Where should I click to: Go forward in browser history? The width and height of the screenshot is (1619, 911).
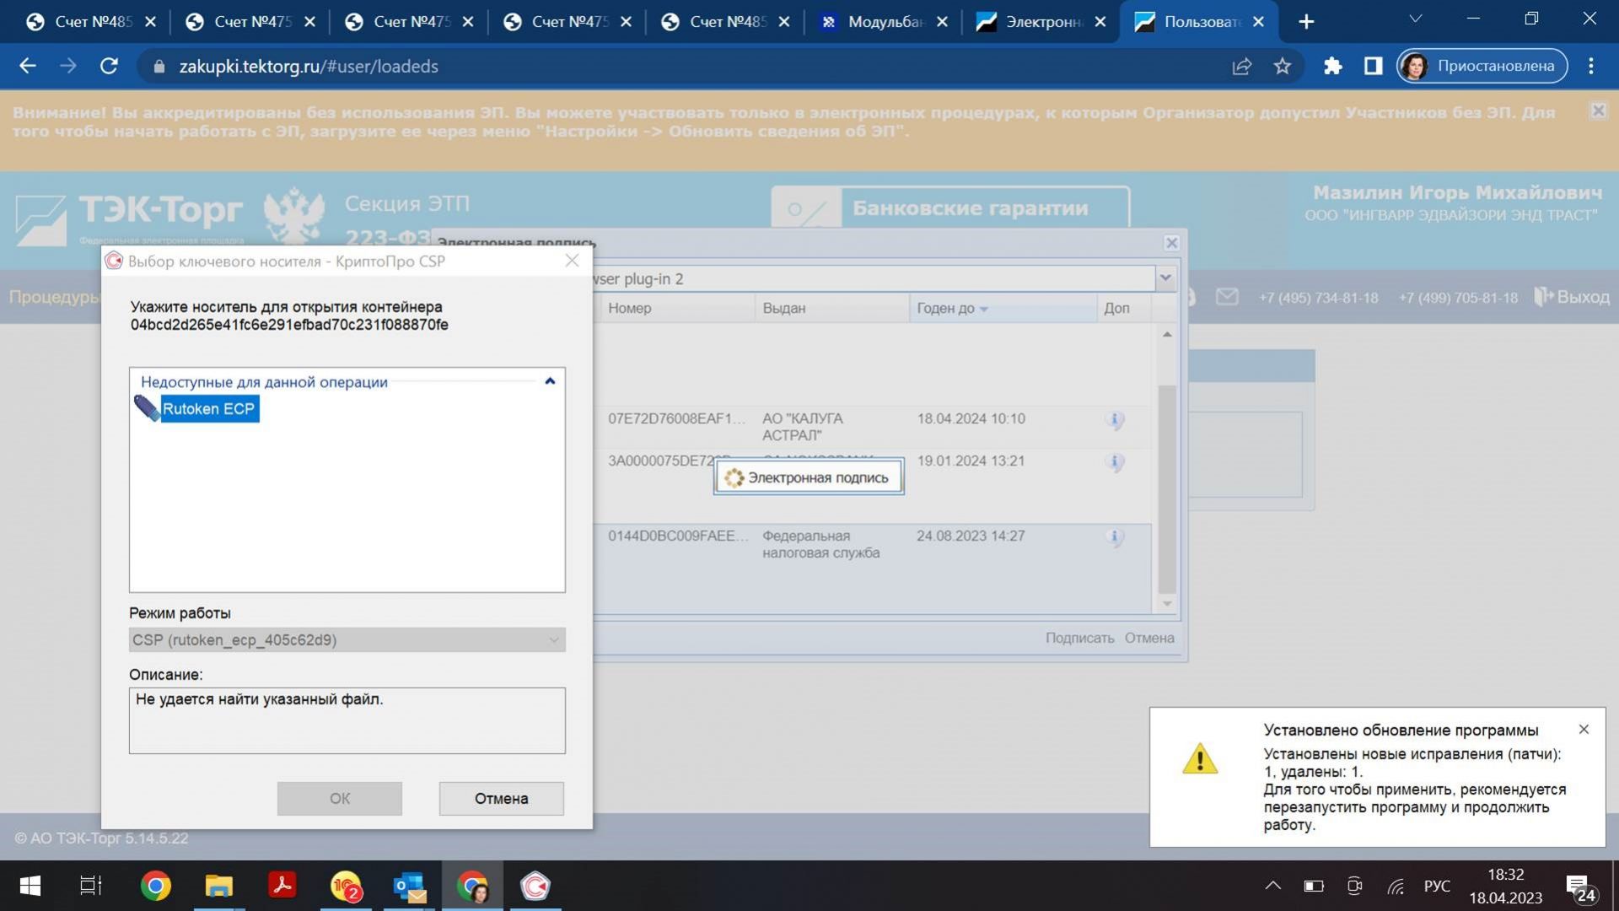pyautogui.click(x=68, y=66)
